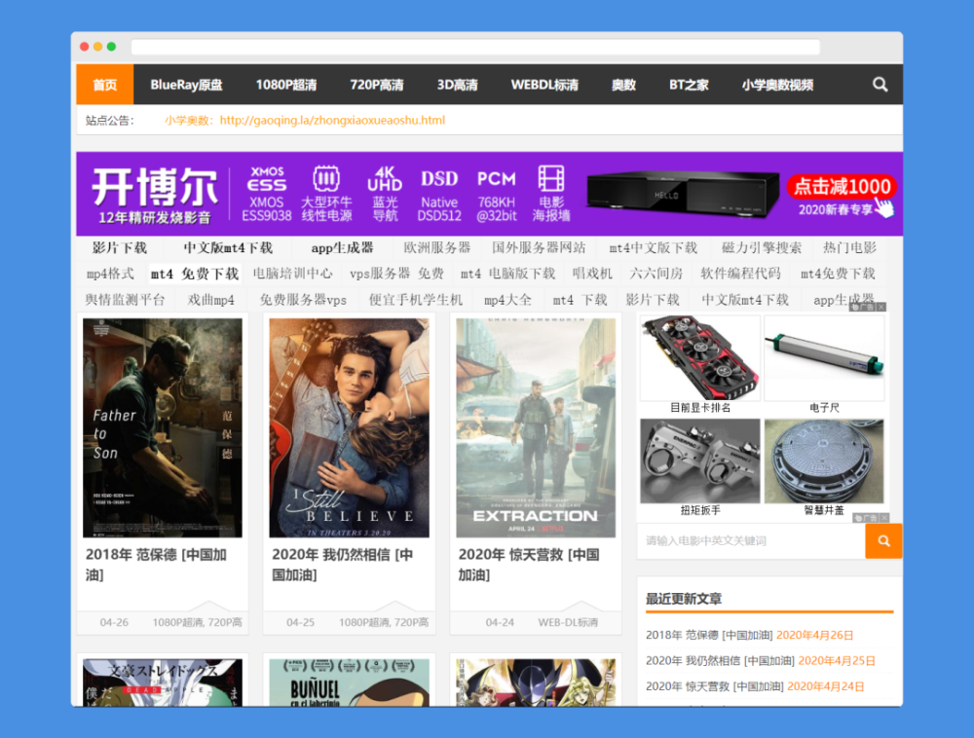Open the 奥数 menu item
This screenshot has height=738, width=974.
(623, 85)
